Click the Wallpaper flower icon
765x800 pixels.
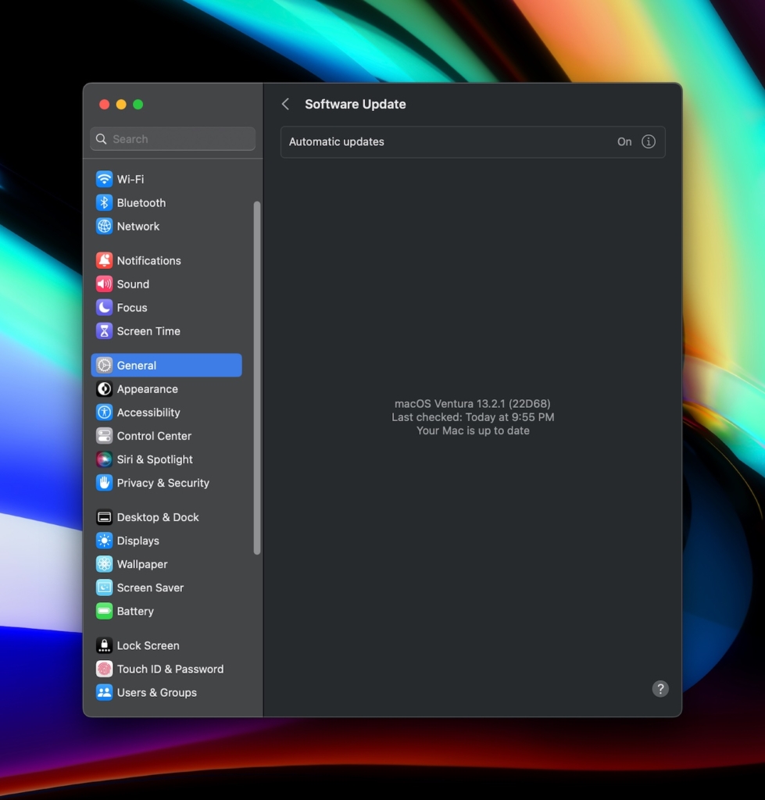click(104, 564)
